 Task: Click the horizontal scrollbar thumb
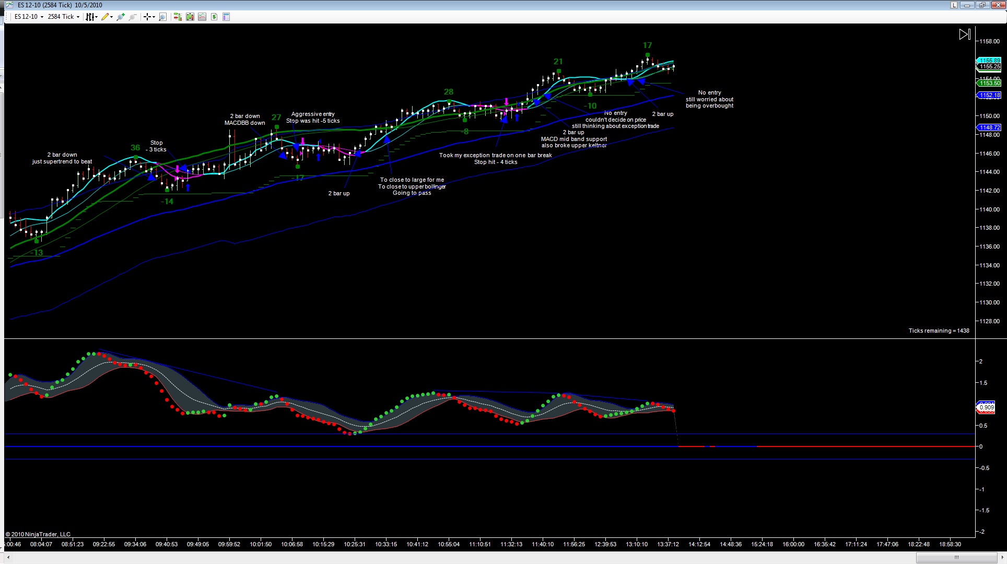[956, 557]
